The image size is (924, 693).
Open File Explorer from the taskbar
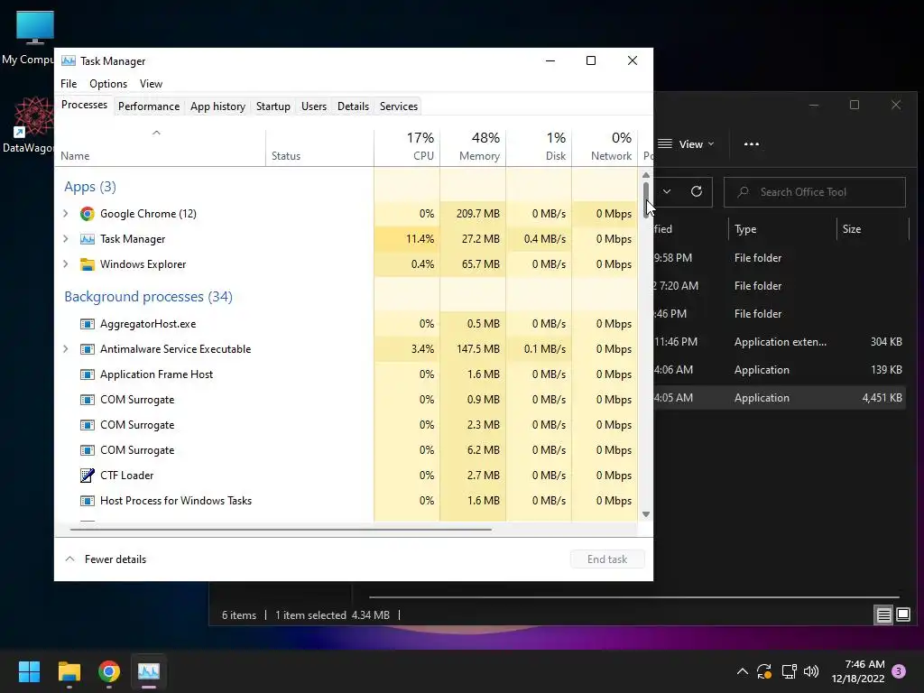pyautogui.click(x=69, y=671)
